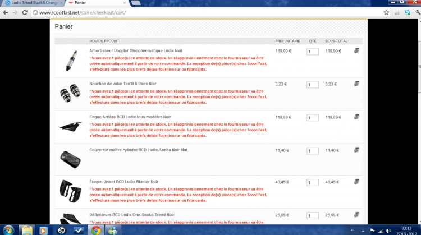Click the SOUS-TOTAL column header
Viewport: 421px width, 235px height.
click(336, 41)
